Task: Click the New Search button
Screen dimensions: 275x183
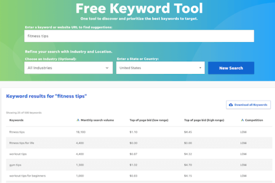Action: click(x=231, y=68)
